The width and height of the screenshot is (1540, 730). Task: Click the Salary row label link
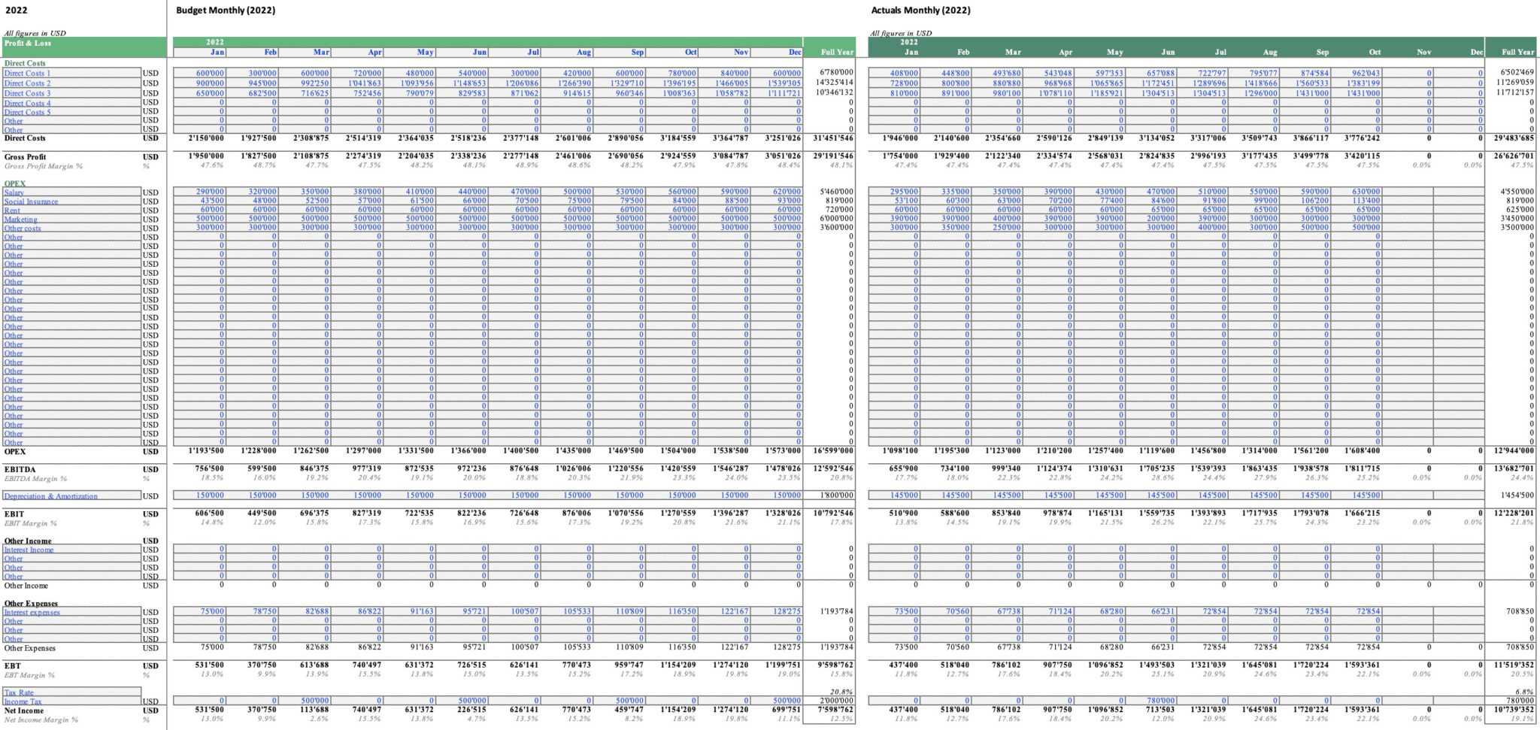click(x=14, y=192)
